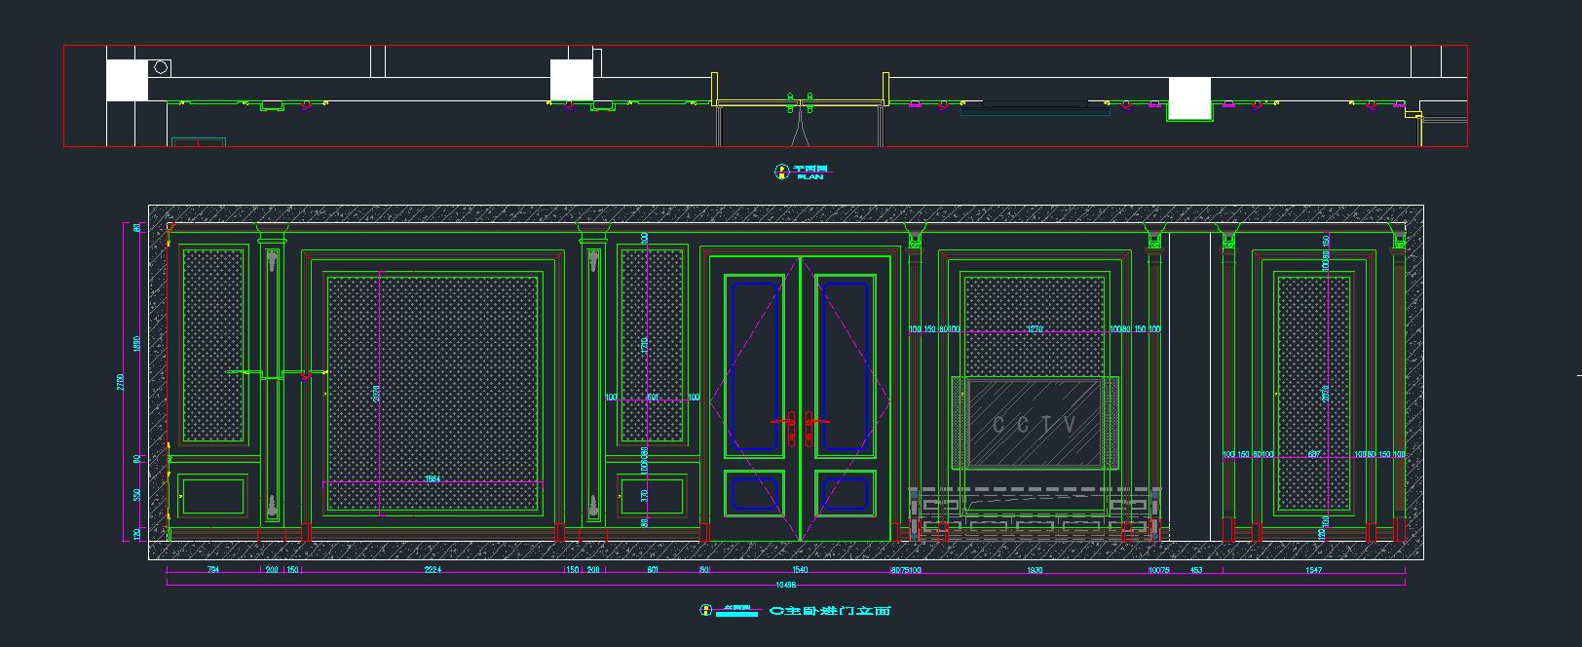
Task: Select the 'C主卧进门立面' title text
Action: [830, 611]
